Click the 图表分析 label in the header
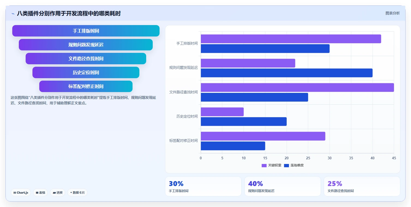The width and height of the screenshot is (411, 207). pyautogui.click(x=392, y=13)
